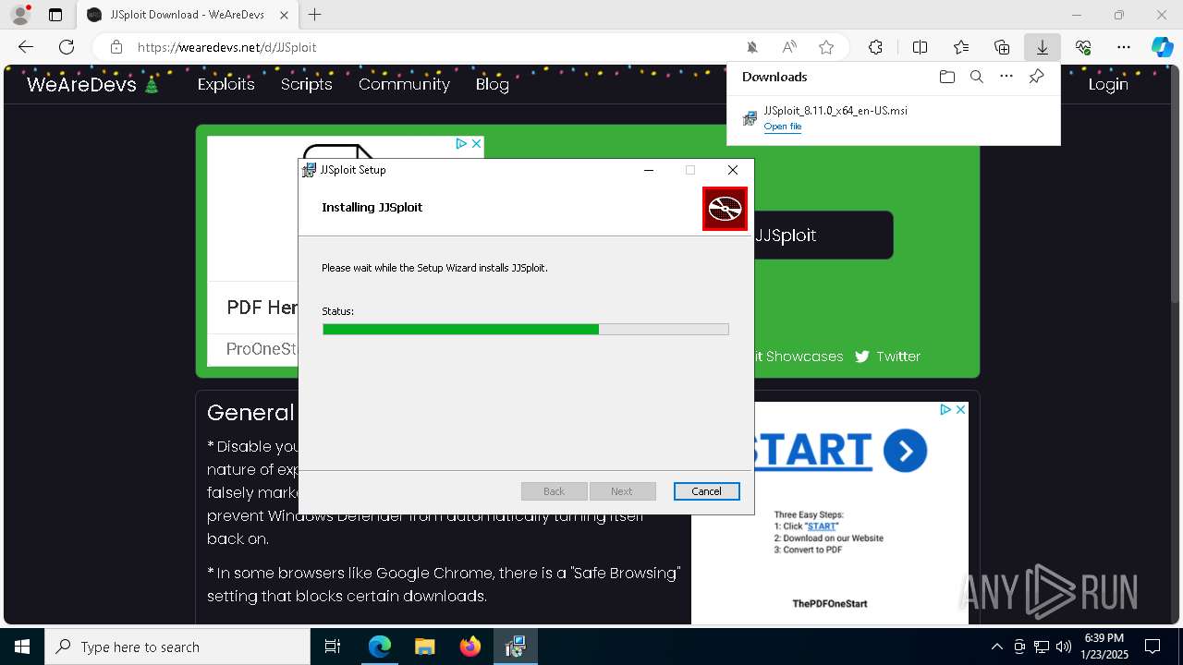Click the browser Back arrow

[x=26, y=47]
